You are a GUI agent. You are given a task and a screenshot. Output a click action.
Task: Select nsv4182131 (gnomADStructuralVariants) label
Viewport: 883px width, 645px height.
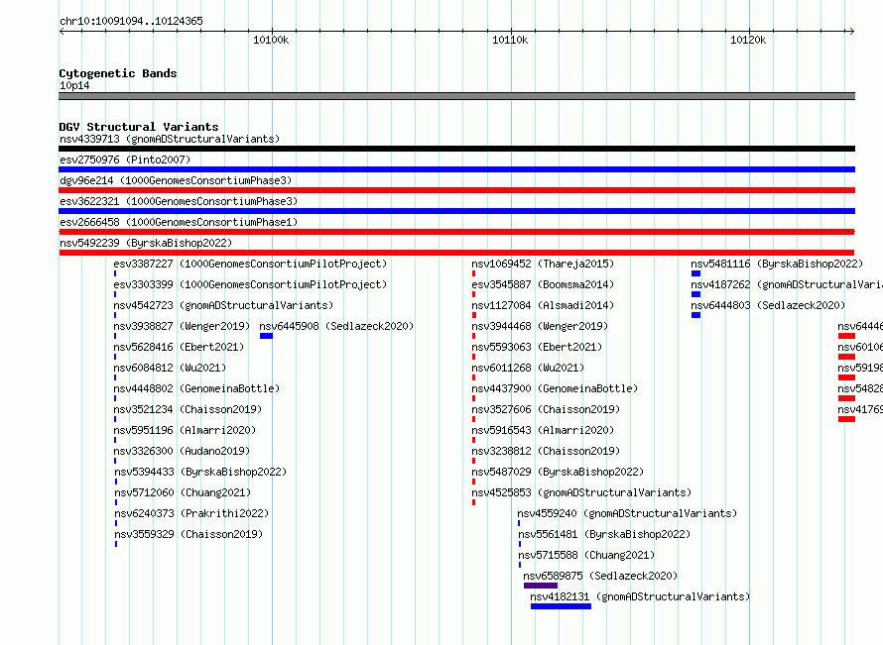tap(640, 596)
